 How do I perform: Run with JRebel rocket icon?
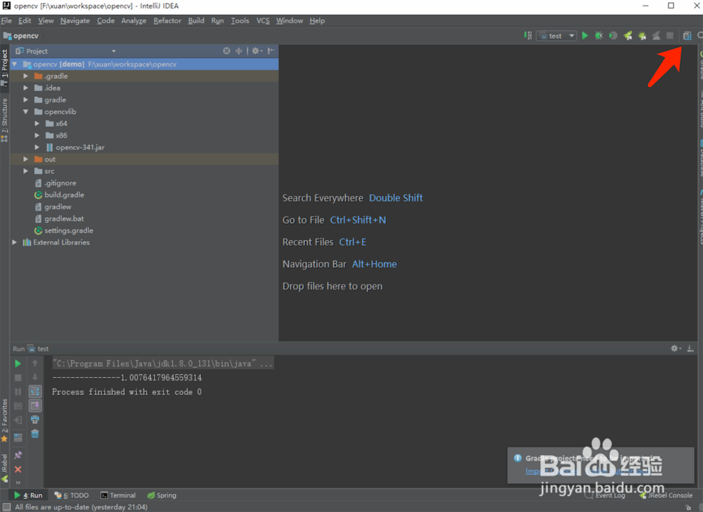[x=628, y=35]
